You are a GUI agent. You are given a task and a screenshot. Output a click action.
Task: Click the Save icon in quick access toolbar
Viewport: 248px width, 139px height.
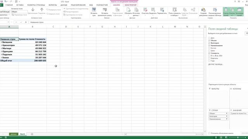(x=2, y=2)
